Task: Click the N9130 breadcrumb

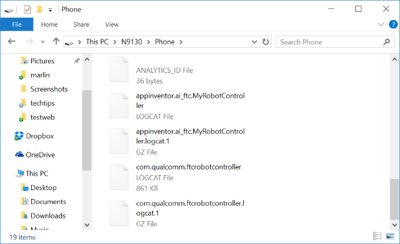Action: pyautogui.click(x=131, y=42)
